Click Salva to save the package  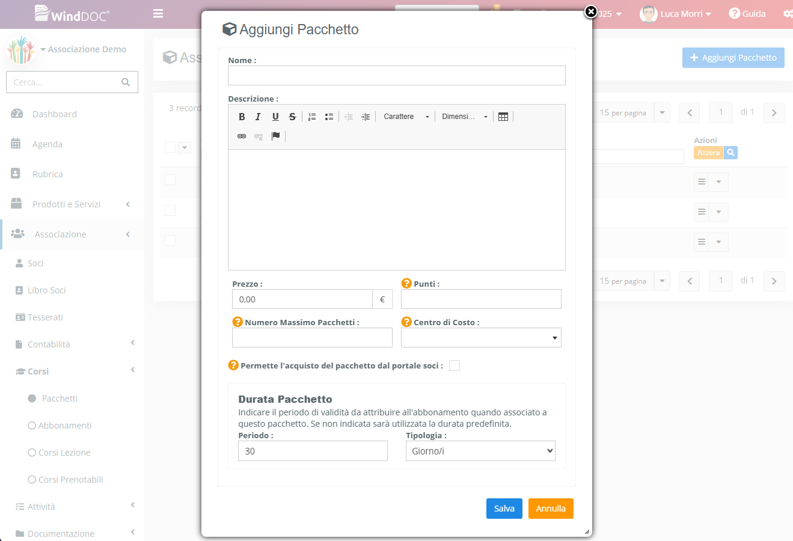[504, 509]
